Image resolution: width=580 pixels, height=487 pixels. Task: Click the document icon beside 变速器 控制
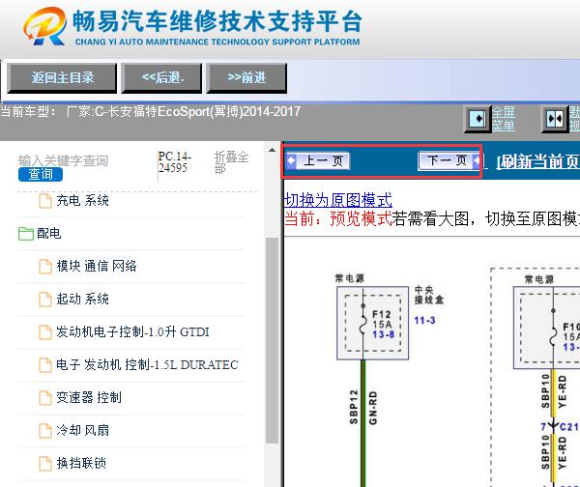45,398
